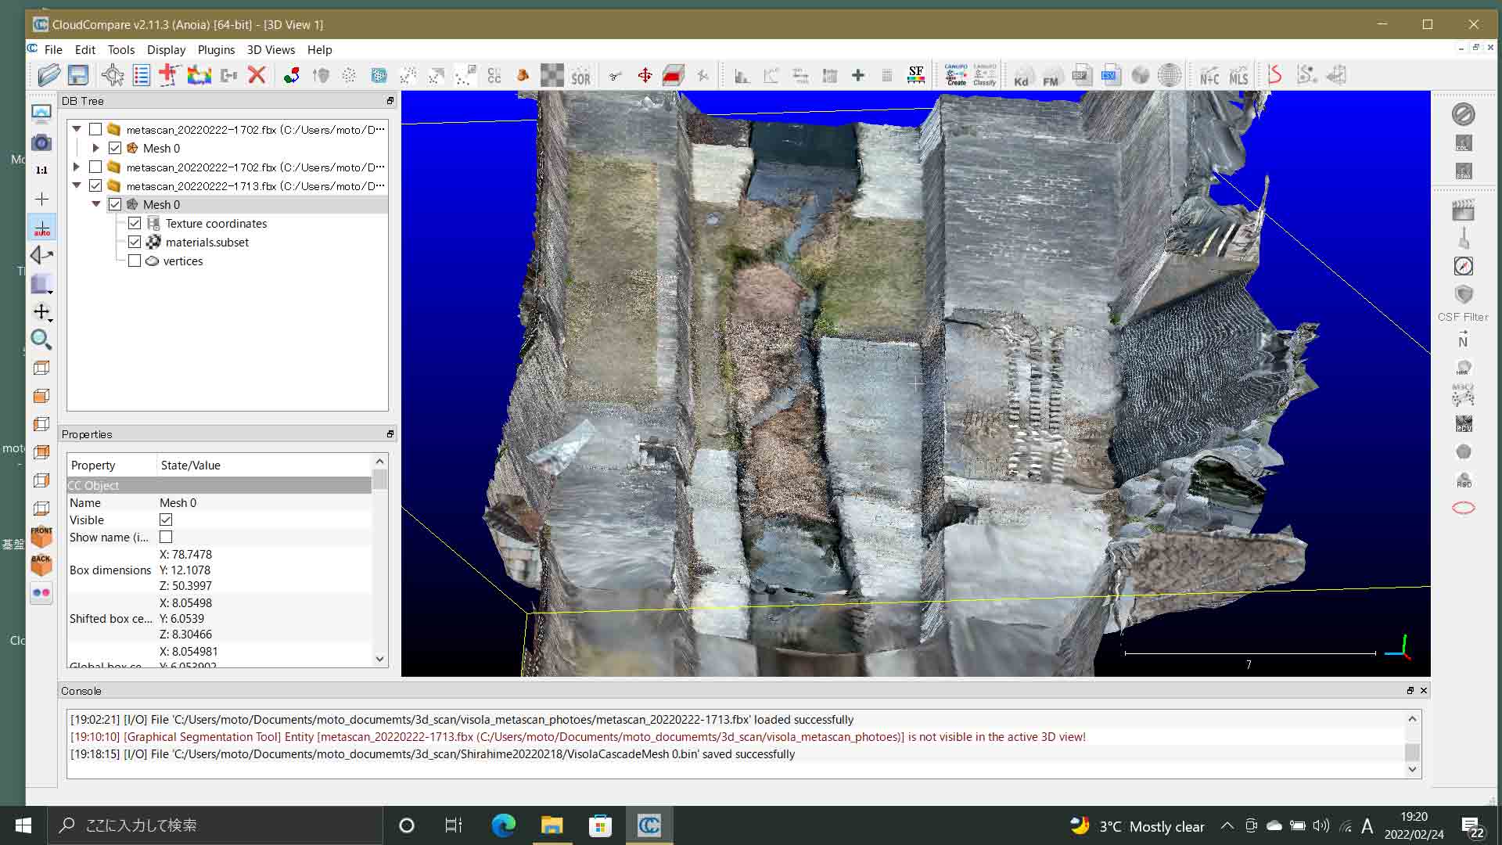Check the Show name property checkbox
Viewport: 1502px width, 845px height.
pos(165,537)
